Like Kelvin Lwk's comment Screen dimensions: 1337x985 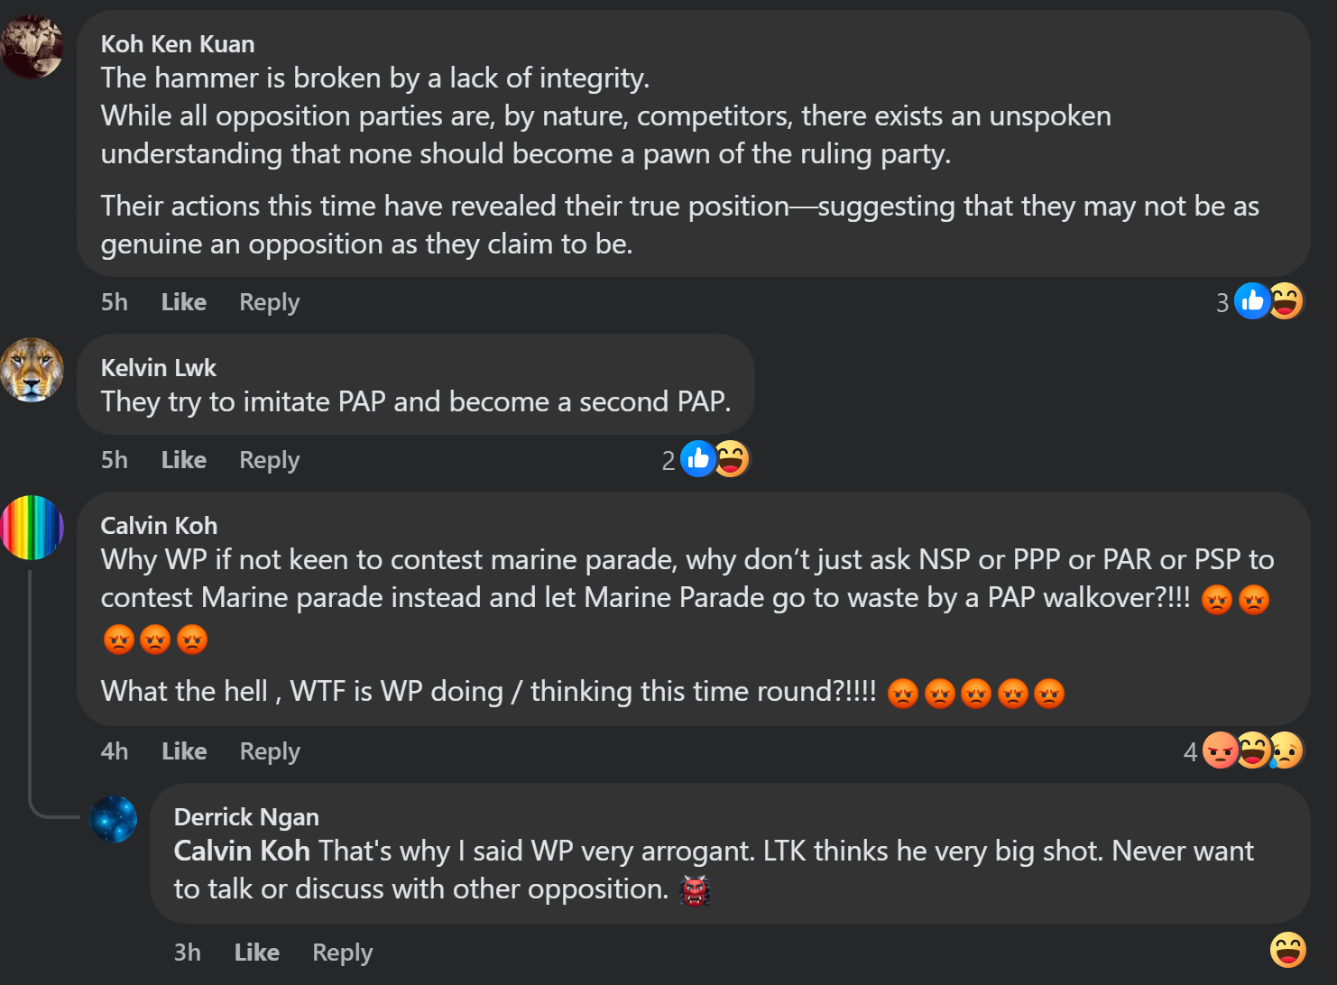pos(184,460)
